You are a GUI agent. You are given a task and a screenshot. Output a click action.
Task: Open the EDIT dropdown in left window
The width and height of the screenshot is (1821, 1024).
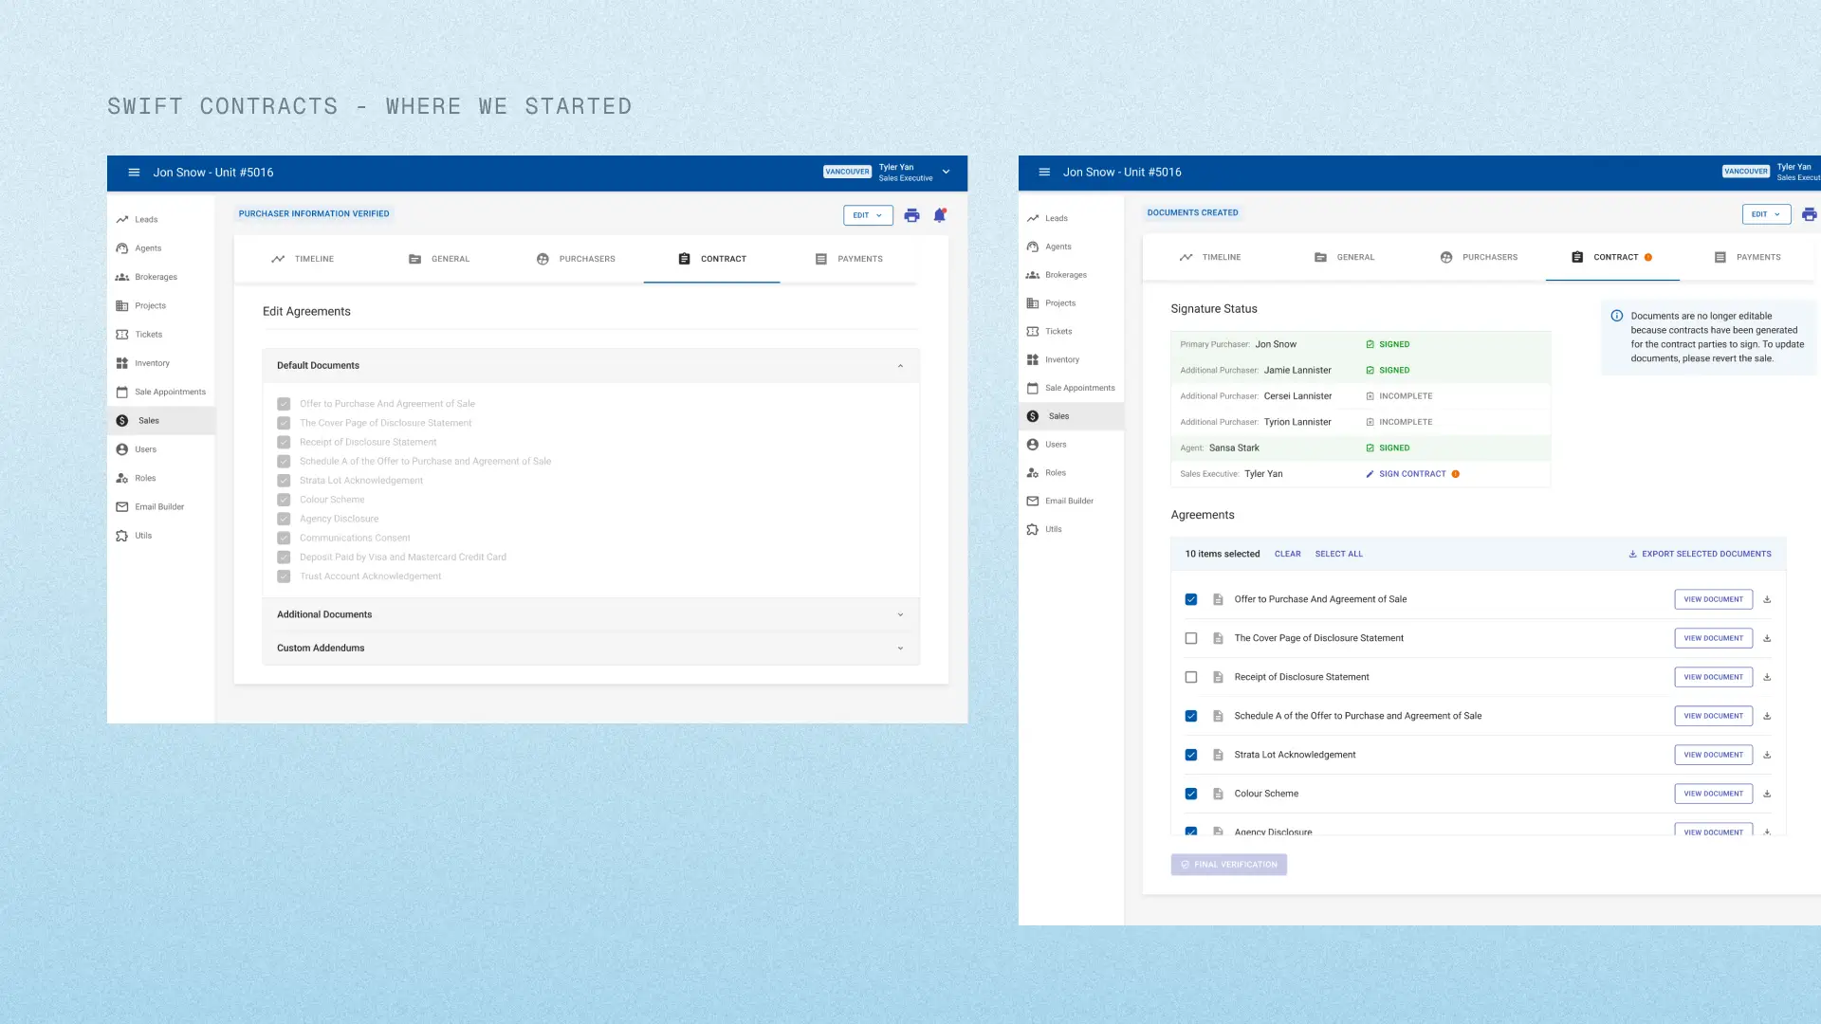click(x=868, y=215)
